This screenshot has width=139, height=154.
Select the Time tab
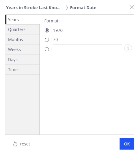[22, 70]
